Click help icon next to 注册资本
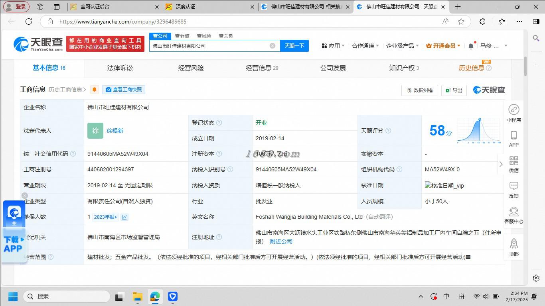Viewport: 545px width, 306px height. tap(219, 154)
